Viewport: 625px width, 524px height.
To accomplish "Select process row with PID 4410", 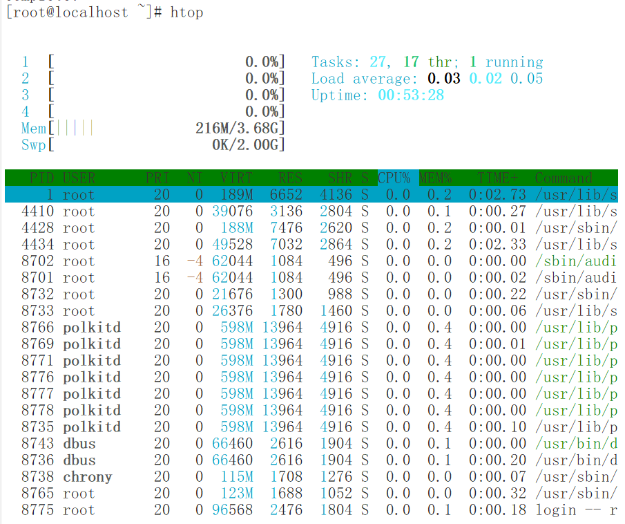I will tap(311, 211).
